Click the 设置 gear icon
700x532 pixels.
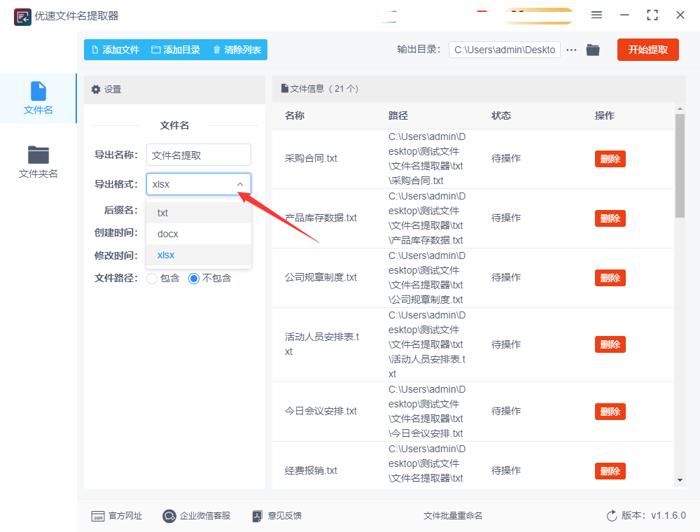[95, 90]
